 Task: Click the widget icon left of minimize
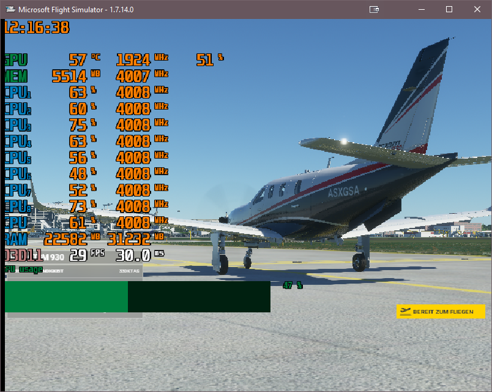coord(374,9)
